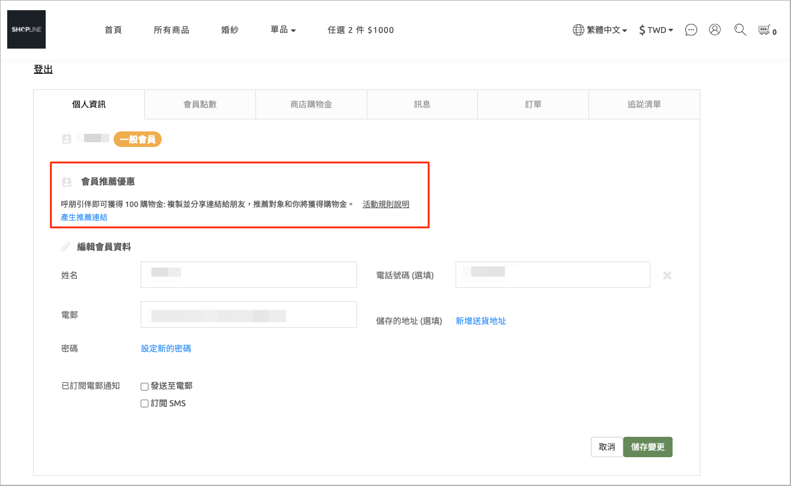
Task: Enable the send-to-email subscription checkbox
Action: [x=144, y=386]
